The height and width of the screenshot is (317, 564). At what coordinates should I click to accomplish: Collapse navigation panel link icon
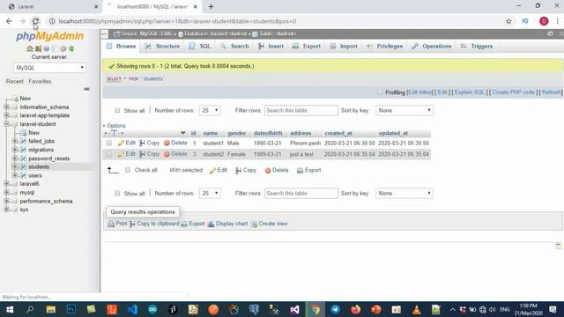[x=86, y=89]
